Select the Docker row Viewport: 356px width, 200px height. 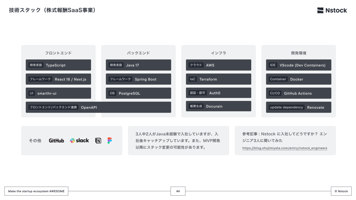click(x=299, y=79)
